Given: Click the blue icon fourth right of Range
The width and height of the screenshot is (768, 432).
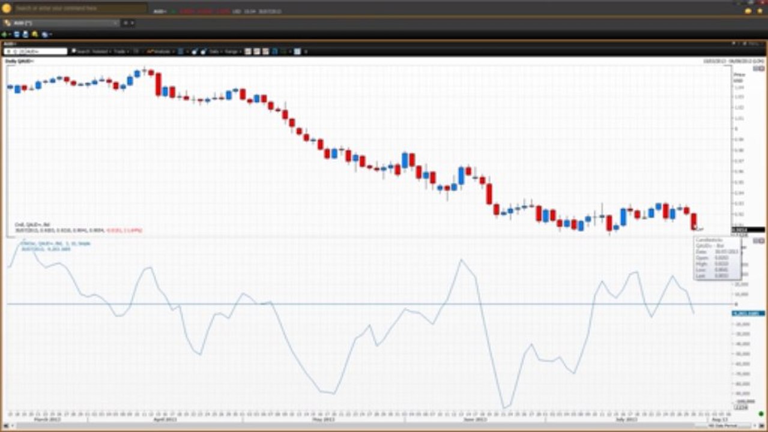Looking at the screenshot, I should point(274,52).
